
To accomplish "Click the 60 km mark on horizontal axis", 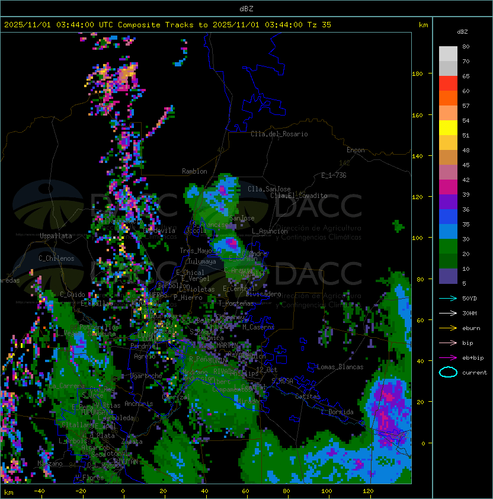I will pyautogui.click(x=245, y=491).
